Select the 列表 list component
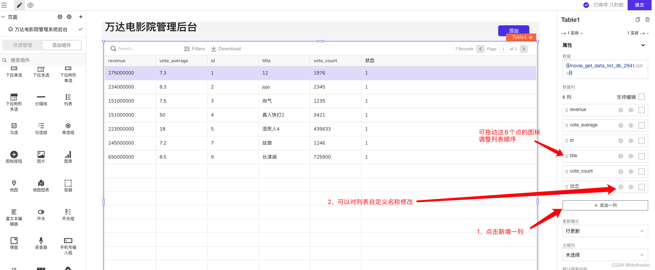The width and height of the screenshot is (655, 270). [68, 100]
